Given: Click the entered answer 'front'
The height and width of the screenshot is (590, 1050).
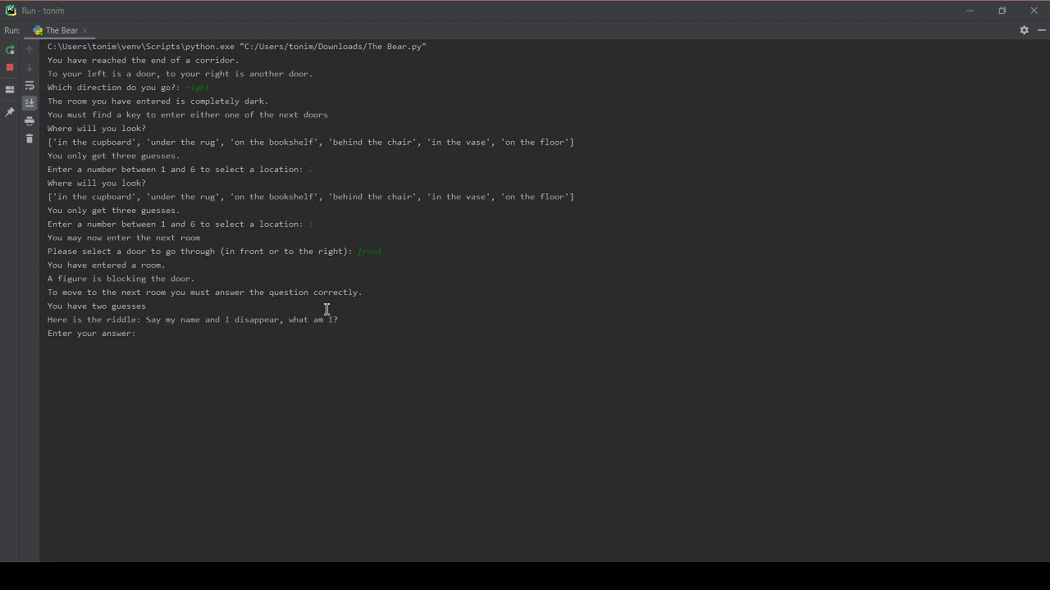Looking at the screenshot, I should (370, 252).
